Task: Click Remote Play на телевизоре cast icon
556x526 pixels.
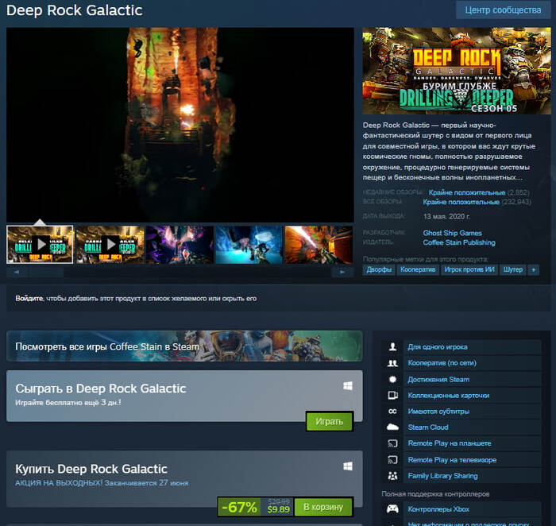Action: [392, 460]
